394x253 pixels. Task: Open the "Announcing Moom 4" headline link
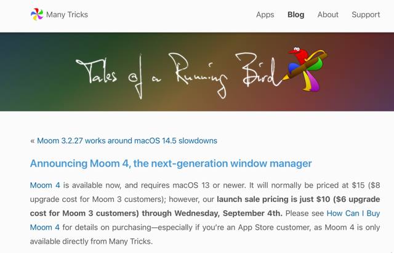[171, 164]
